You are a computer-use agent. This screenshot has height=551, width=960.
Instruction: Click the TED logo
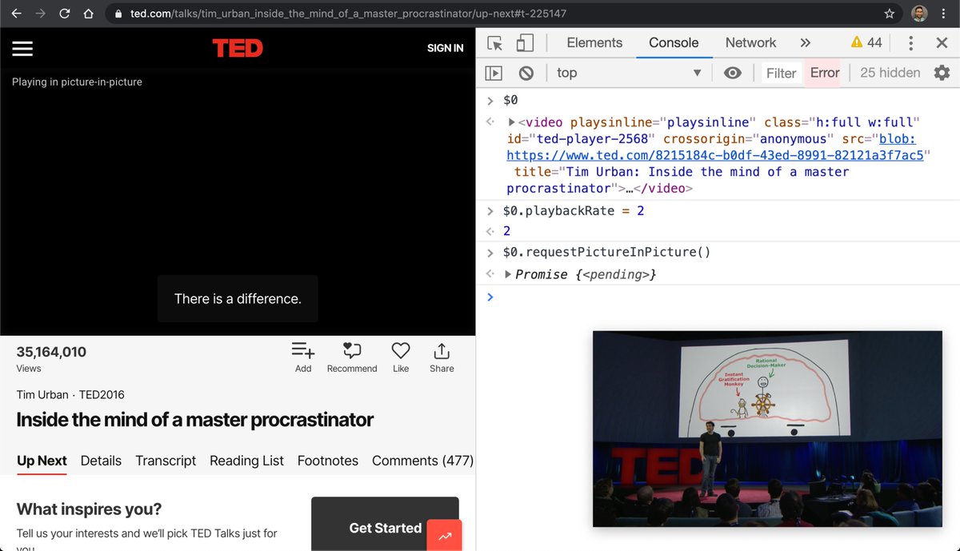click(238, 48)
